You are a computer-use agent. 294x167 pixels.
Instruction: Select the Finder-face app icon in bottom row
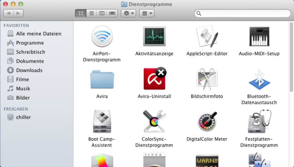click(259, 160)
